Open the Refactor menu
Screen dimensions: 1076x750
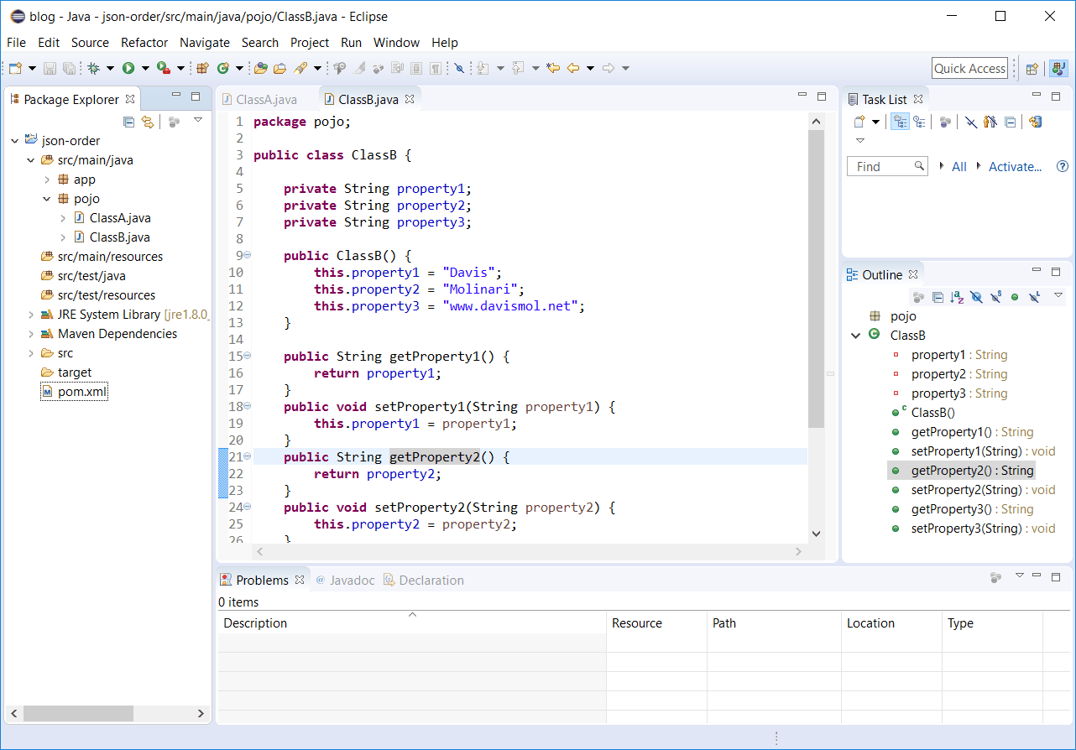coord(144,43)
